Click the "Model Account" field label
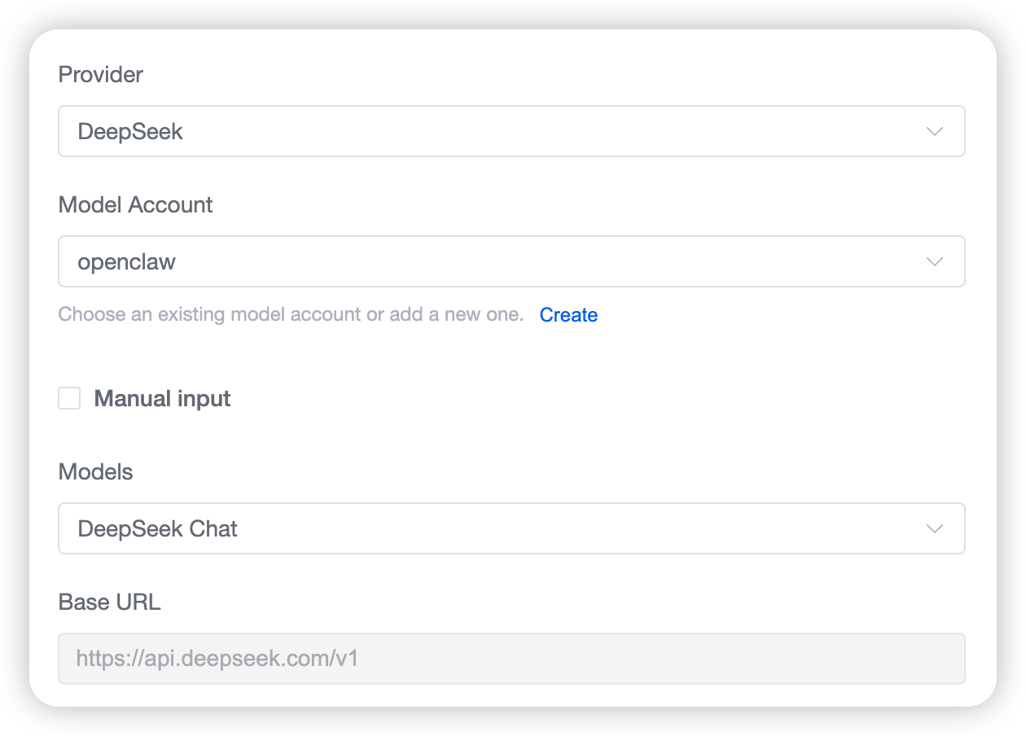Screen dimensions: 1026x736 (135, 205)
